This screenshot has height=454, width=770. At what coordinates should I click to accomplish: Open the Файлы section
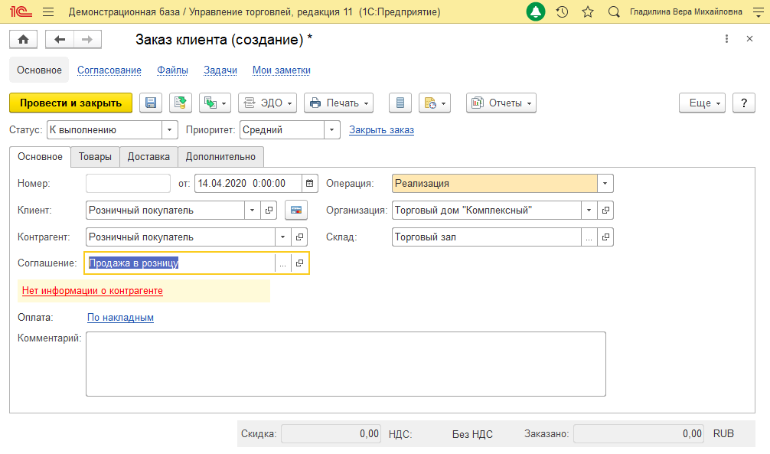click(x=172, y=70)
